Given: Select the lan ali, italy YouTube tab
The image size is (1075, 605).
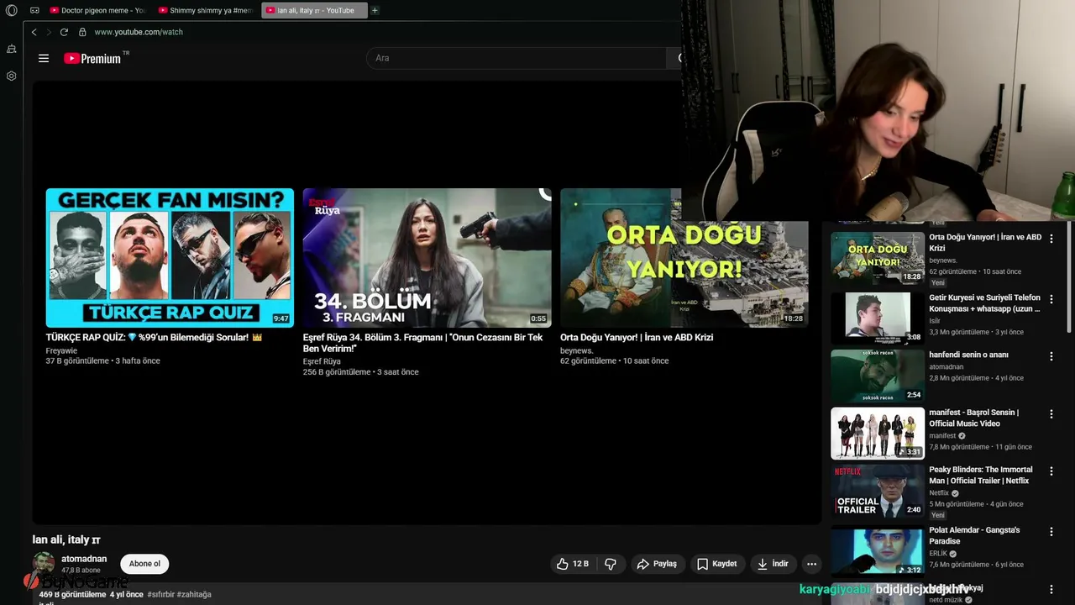Looking at the screenshot, I should coord(315,10).
